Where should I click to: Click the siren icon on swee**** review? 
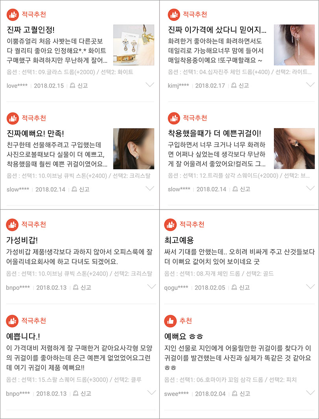(235, 393)
